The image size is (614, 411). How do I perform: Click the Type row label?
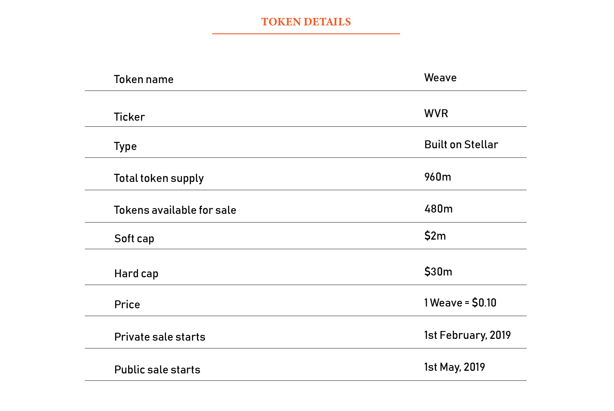(125, 146)
